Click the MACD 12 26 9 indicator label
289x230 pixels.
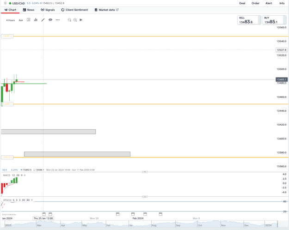click(x=13, y=176)
